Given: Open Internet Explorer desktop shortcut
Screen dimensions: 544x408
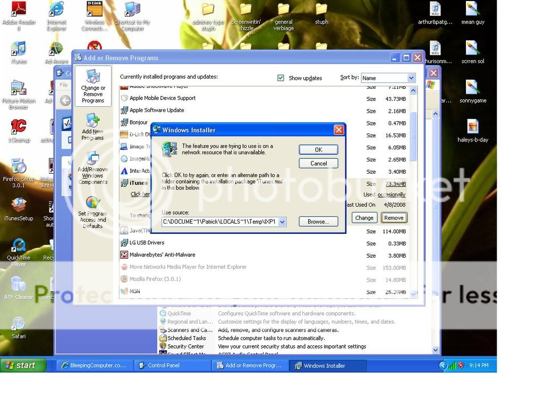Looking at the screenshot, I should (56, 15).
